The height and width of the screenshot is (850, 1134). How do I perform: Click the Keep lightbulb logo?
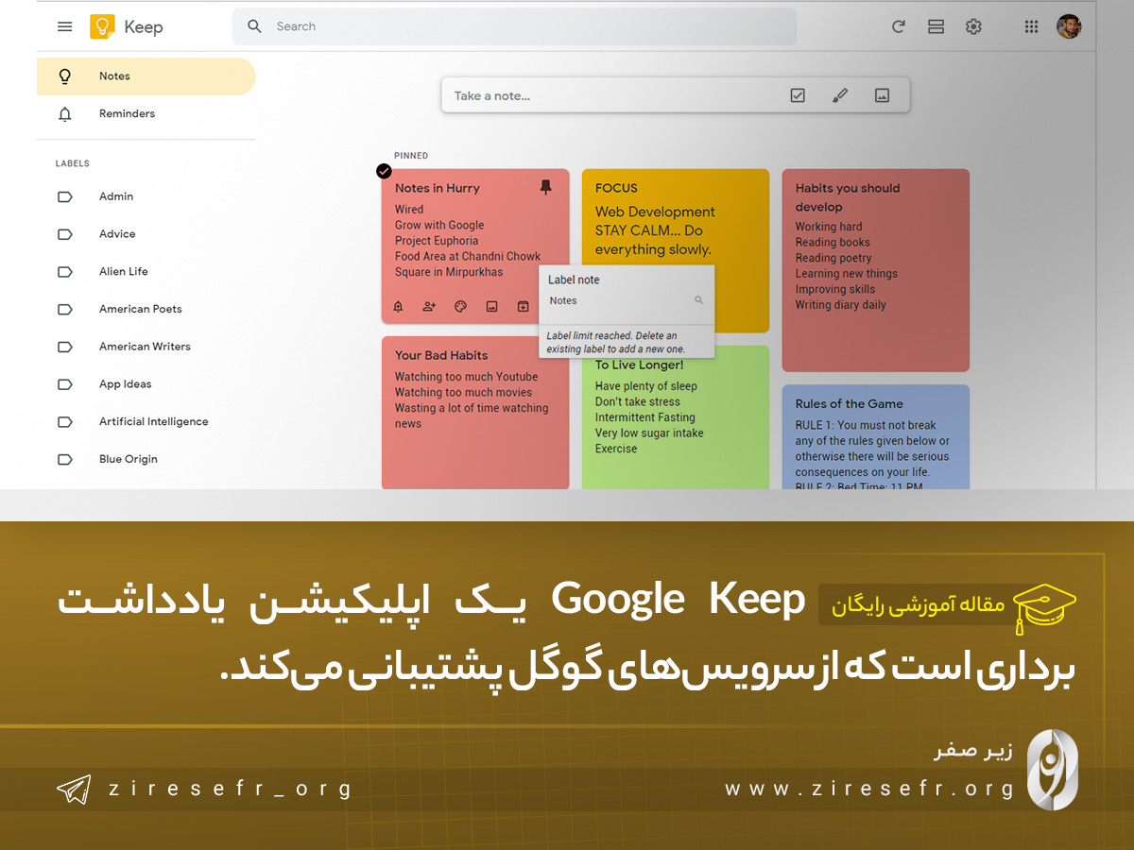click(x=103, y=26)
